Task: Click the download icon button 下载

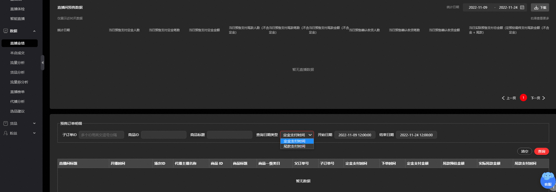Action: point(540,7)
